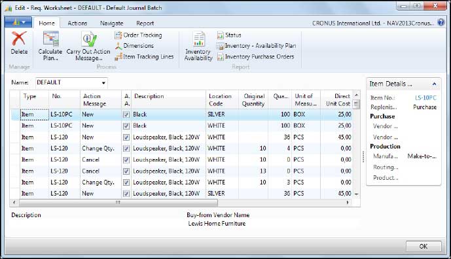Switch to the Report ribbon tab

tap(145, 23)
